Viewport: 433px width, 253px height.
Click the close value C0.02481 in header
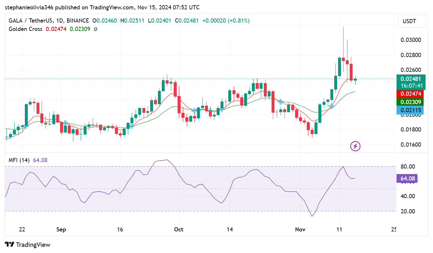pos(187,21)
